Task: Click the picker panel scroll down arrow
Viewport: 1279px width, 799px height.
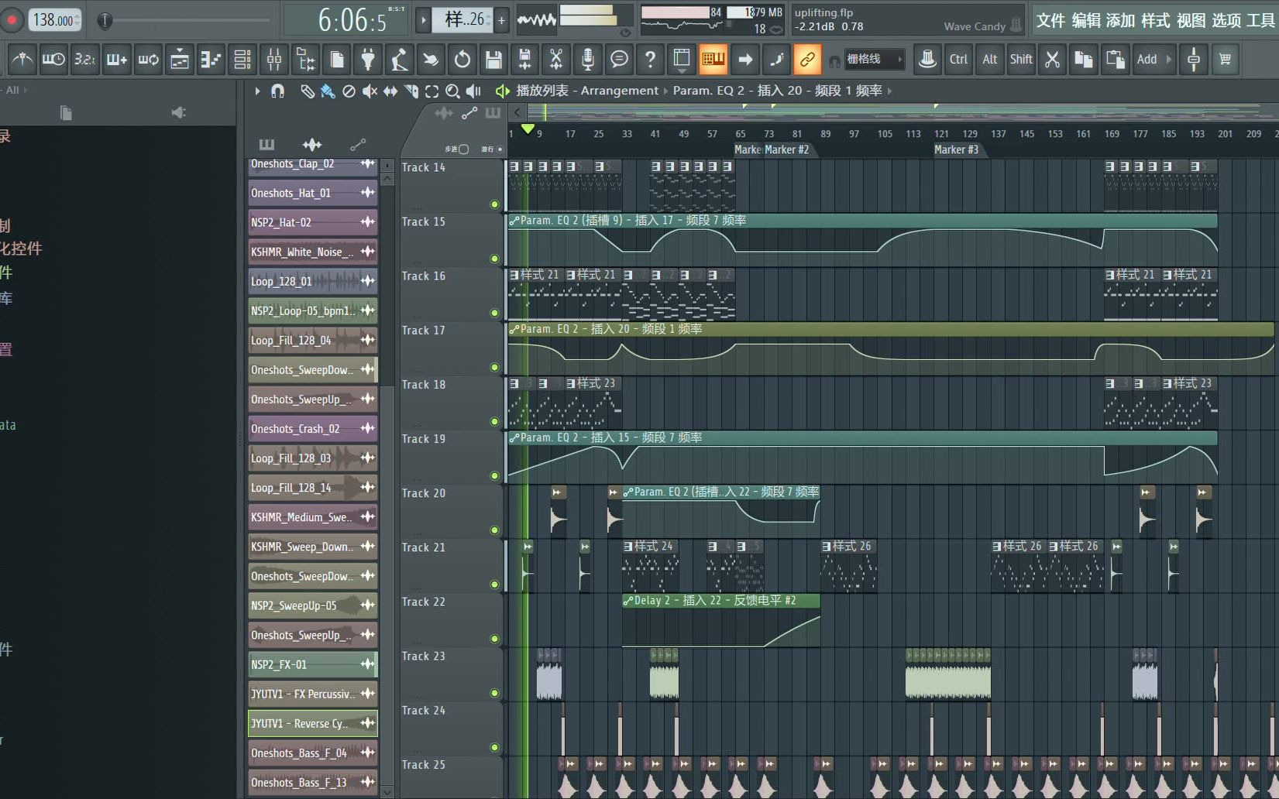Action: pyautogui.click(x=387, y=791)
